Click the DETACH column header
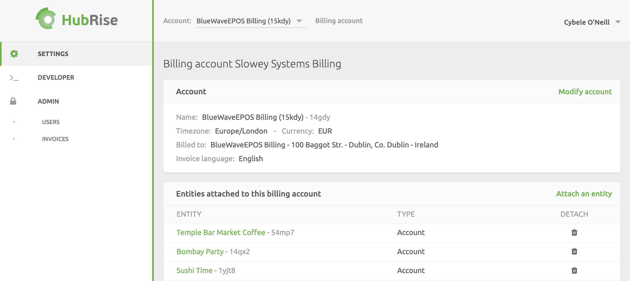Screen dimensions: 630x281 point(574,214)
